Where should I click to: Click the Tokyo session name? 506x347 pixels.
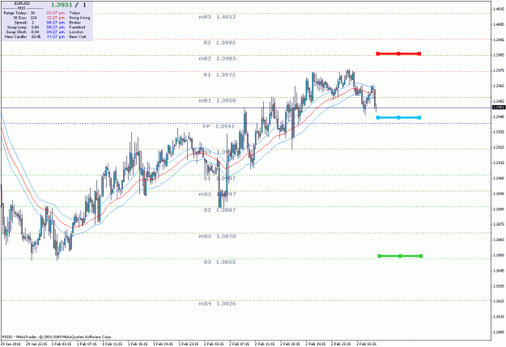(74, 13)
